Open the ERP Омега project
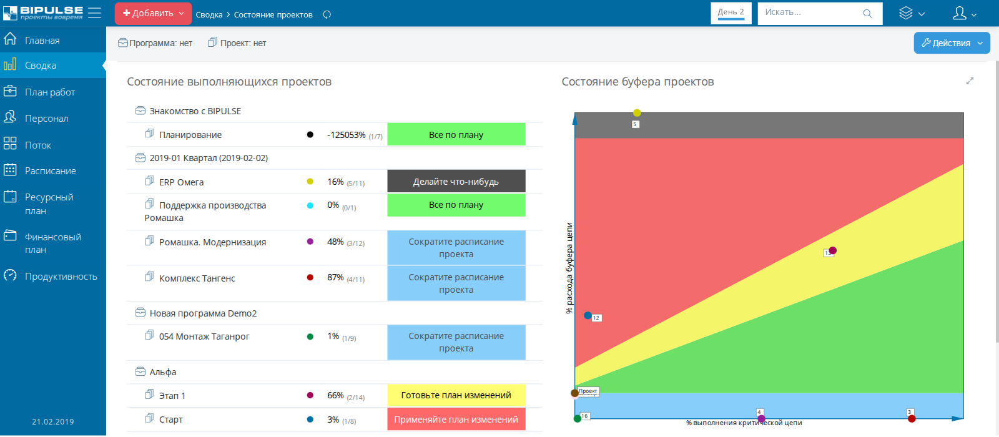 tap(181, 182)
